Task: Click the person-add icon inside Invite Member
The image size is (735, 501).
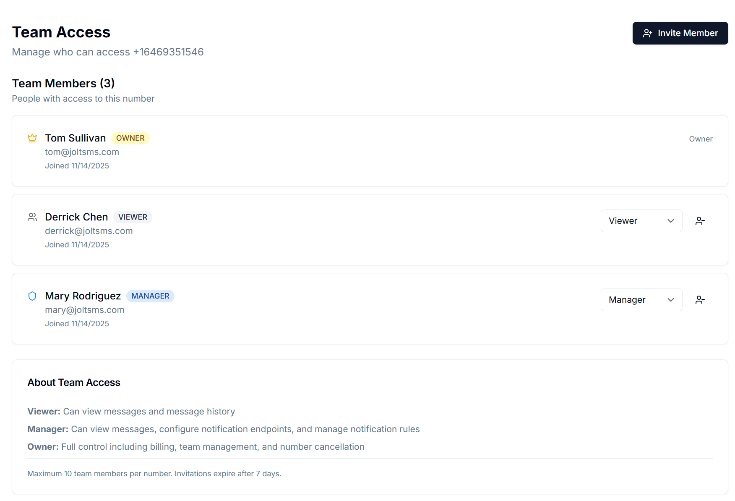Action: click(x=648, y=33)
